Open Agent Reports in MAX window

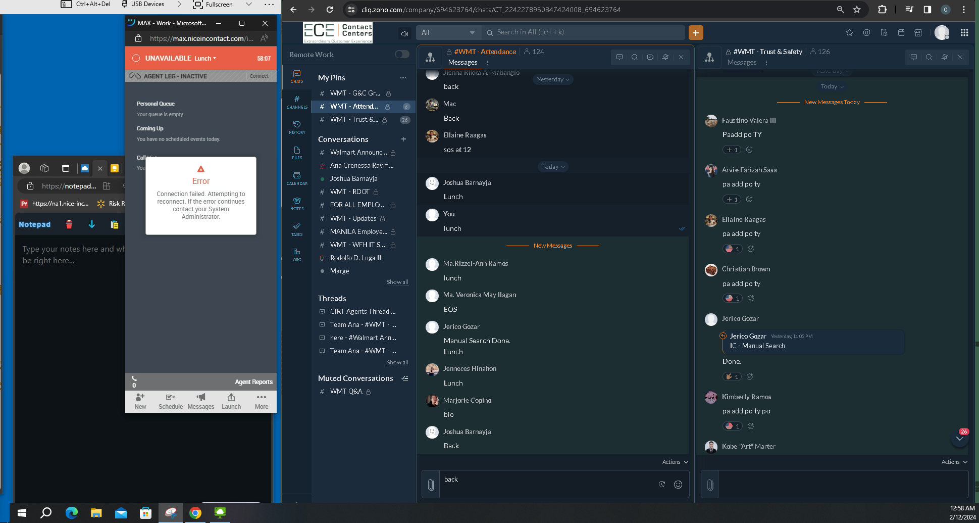253,382
